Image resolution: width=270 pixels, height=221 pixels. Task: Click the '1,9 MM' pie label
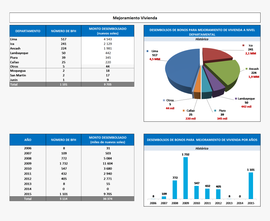(x=254, y=77)
